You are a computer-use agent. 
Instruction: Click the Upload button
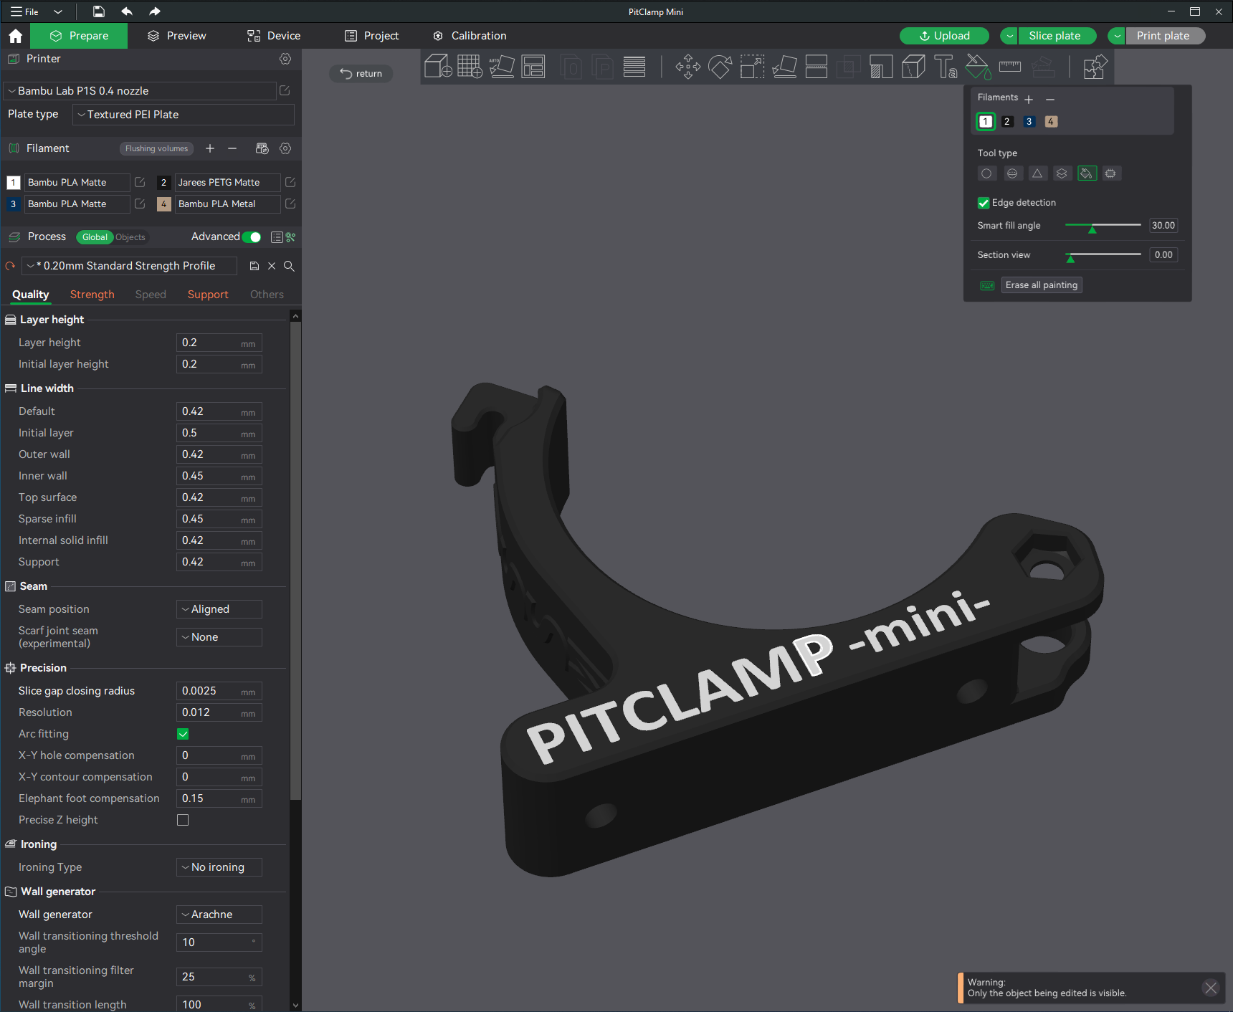944,36
